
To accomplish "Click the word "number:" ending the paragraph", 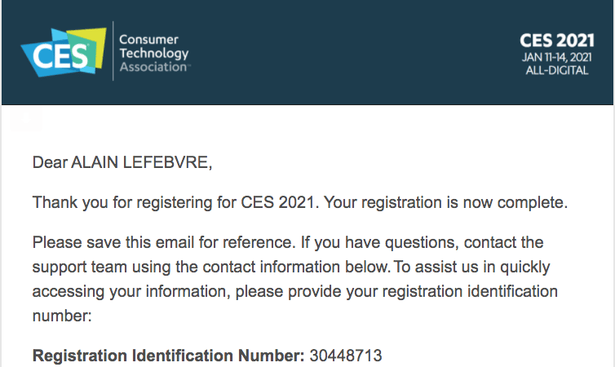I will point(62,316).
